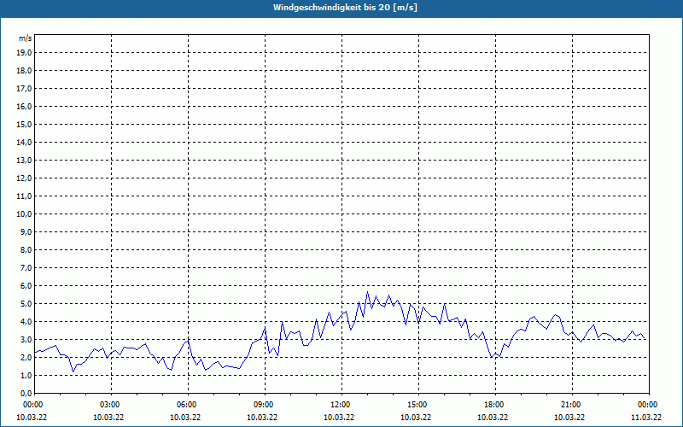Select the "10.03.22" date beneath 21:00
This screenshot has width=683, height=427.
coord(569,418)
